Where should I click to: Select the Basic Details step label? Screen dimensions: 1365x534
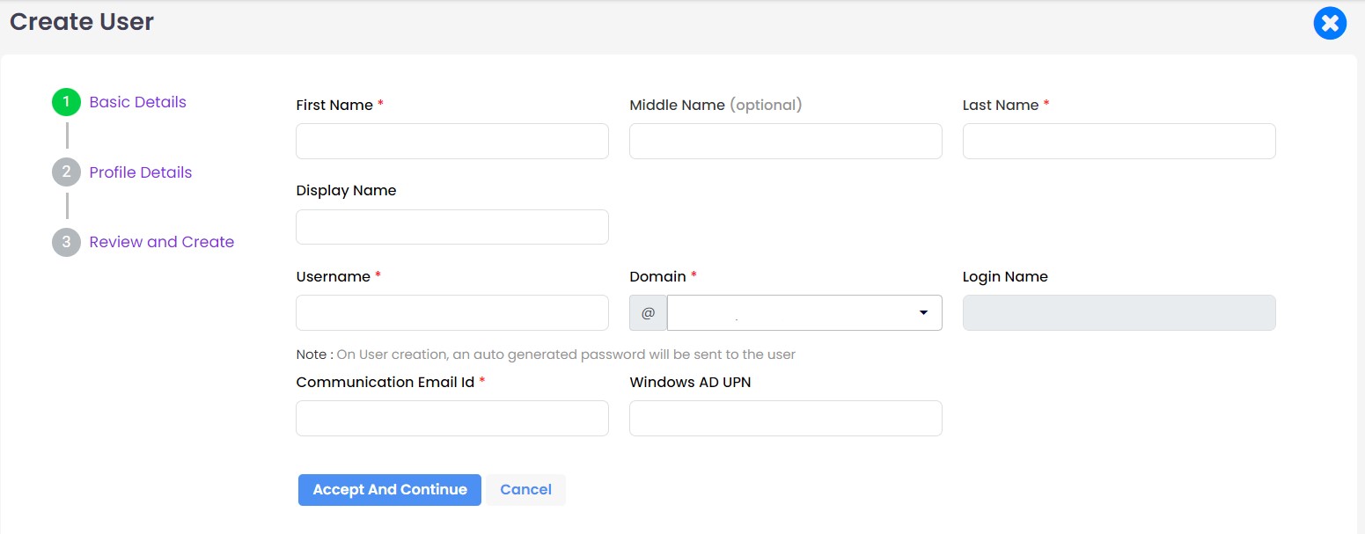(x=137, y=101)
